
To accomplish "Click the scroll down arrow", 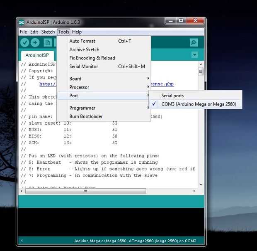I will coord(201,185).
